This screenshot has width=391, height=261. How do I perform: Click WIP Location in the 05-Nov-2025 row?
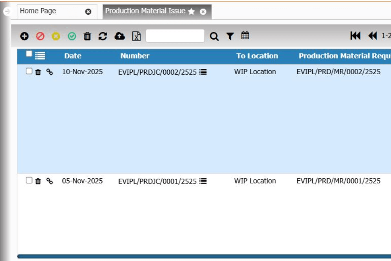255,181
